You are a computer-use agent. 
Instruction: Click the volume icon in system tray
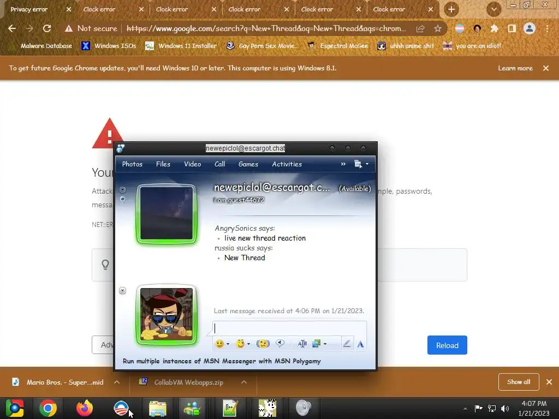(x=505, y=408)
